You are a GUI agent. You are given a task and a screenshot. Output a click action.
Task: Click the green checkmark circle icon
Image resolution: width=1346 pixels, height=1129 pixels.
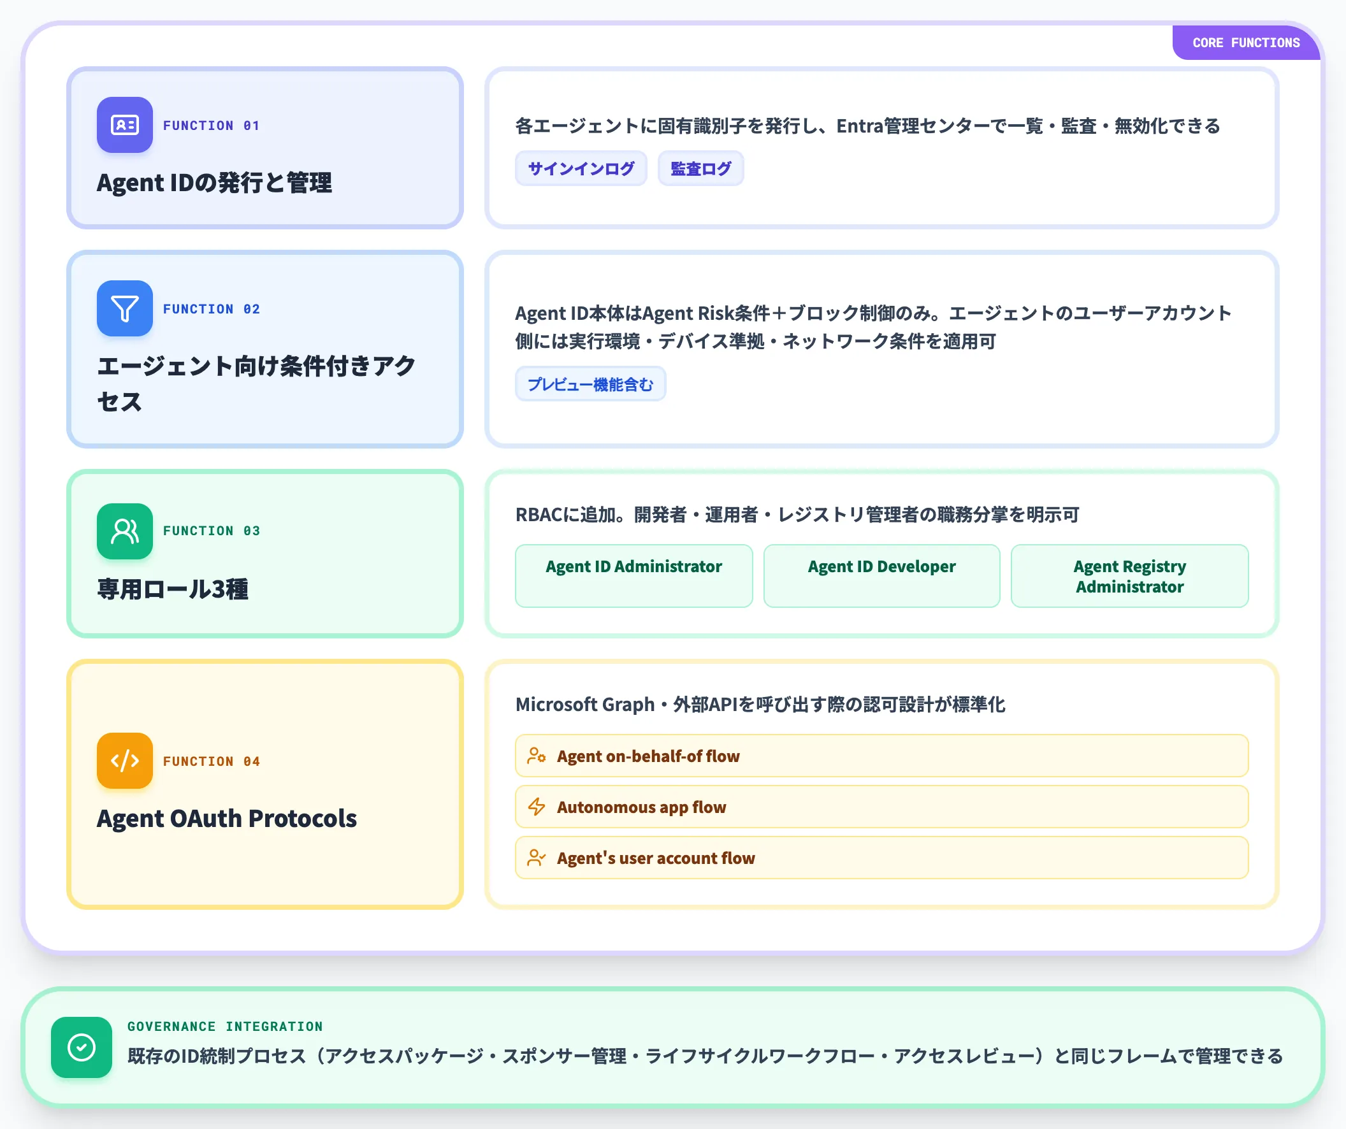[82, 1047]
